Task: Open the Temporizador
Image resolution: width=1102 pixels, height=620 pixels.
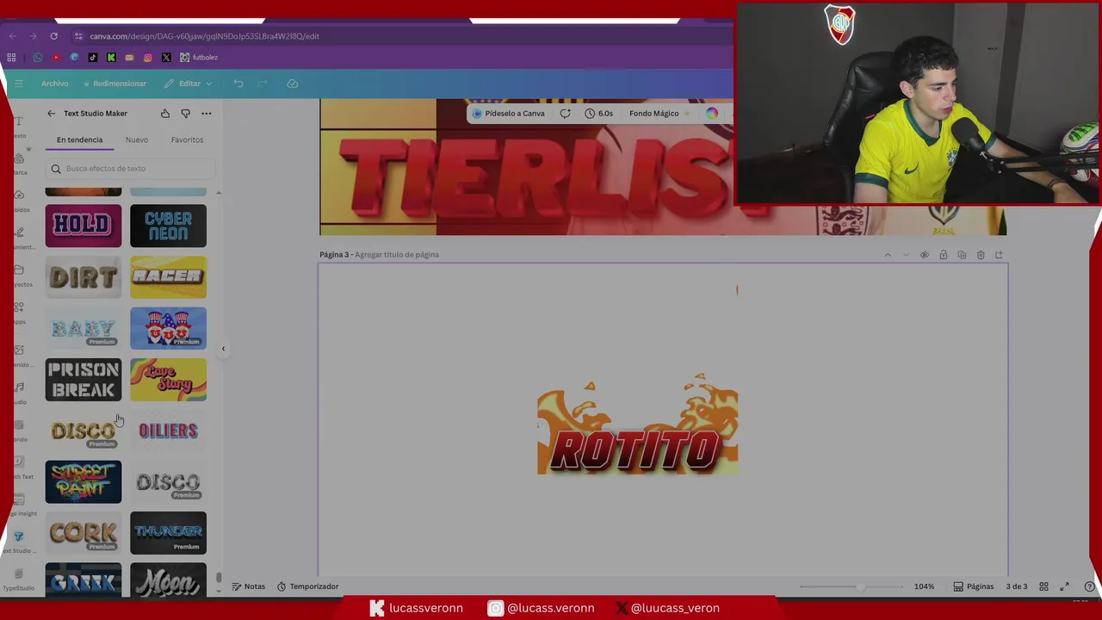Action: (x=307, y=586)
